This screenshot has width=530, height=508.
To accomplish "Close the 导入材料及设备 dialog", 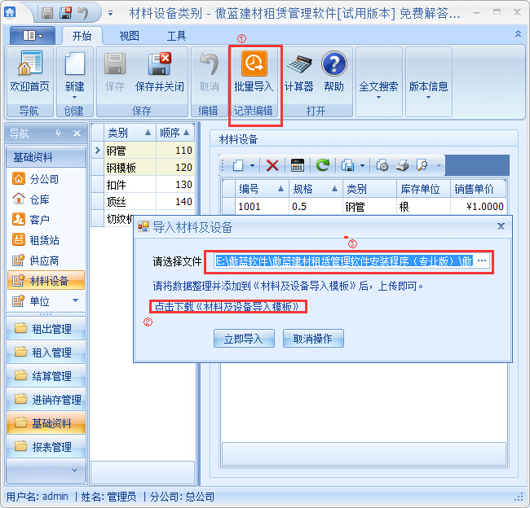I will pyautogui.click(x=501, y=226).
